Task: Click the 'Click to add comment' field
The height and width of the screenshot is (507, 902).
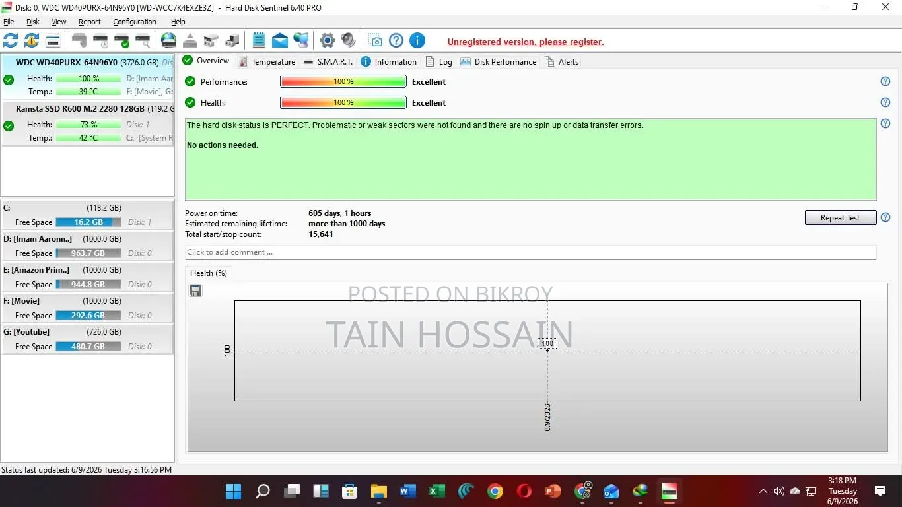Action: [x=530, y=252]
